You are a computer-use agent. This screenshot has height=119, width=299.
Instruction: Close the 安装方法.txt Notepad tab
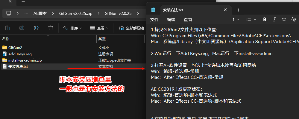click(225, 10)
